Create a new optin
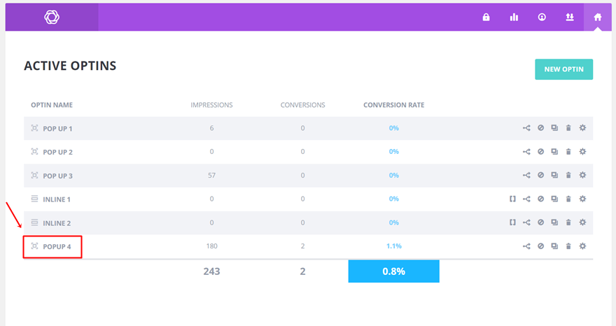 point(563,69)
